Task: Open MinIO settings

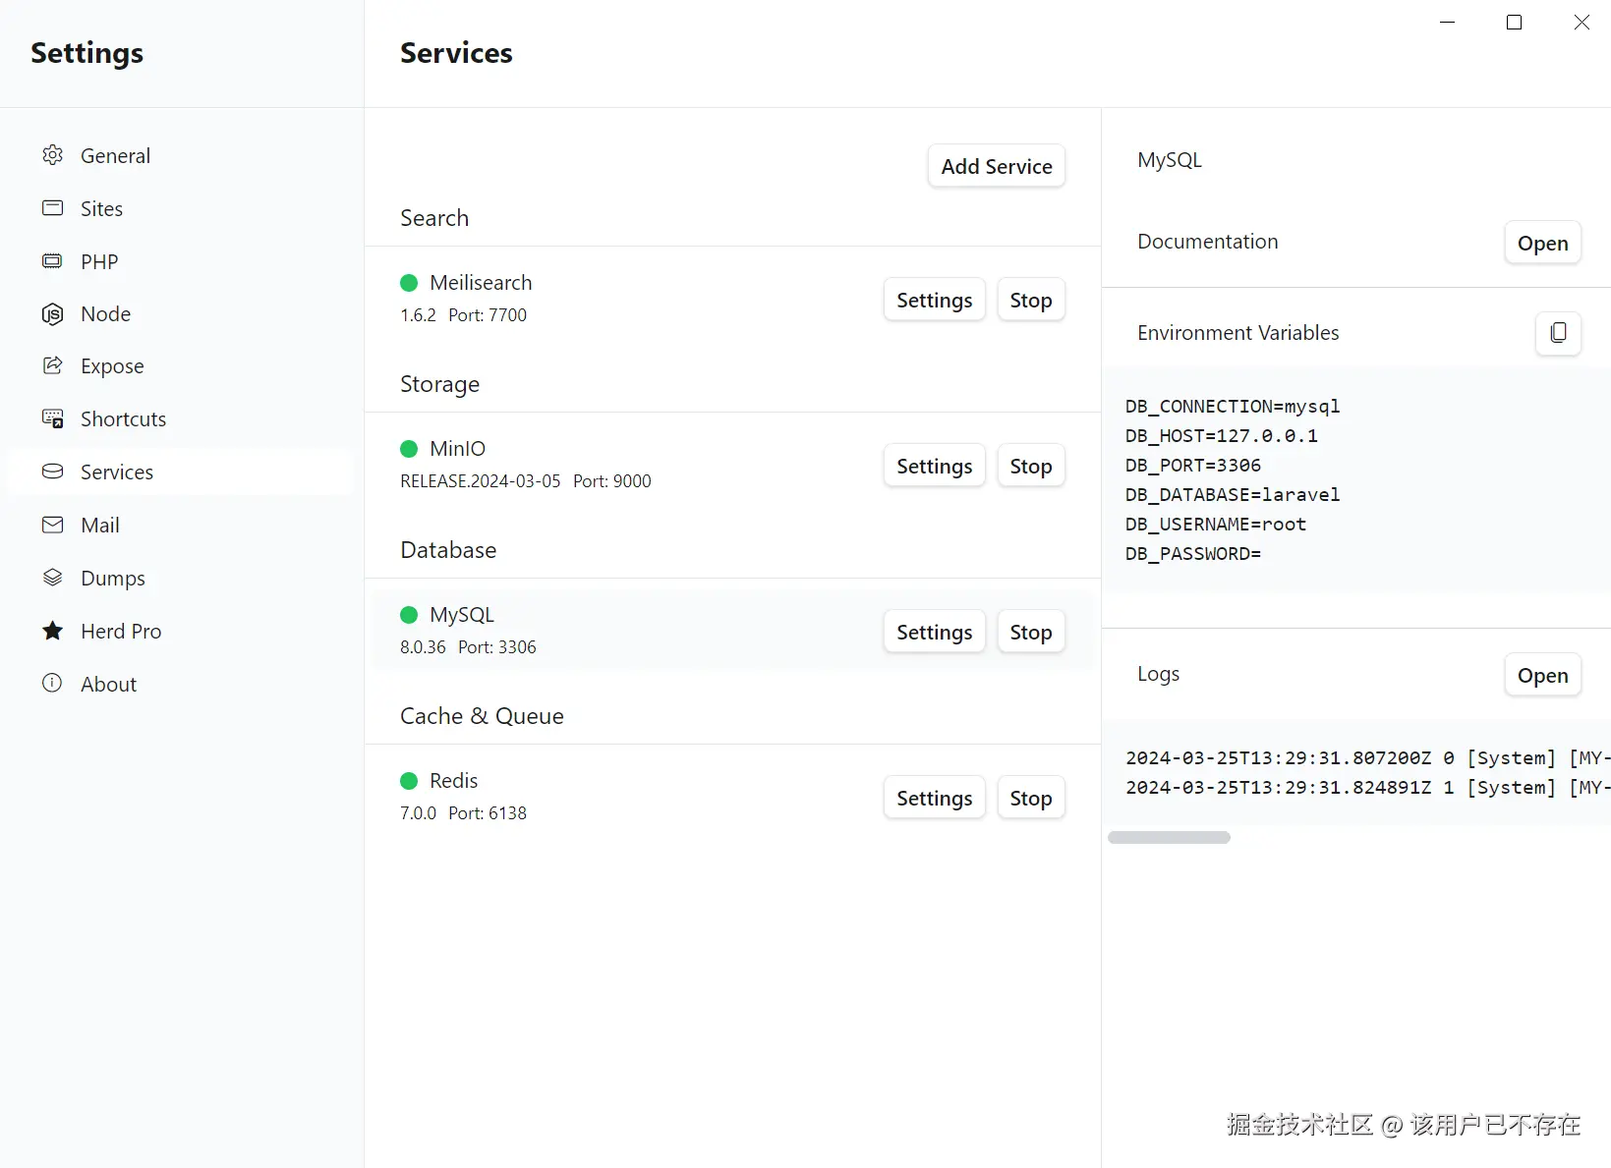Action: [934, 467]
